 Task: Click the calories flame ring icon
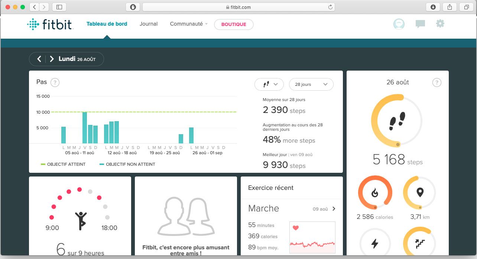375,193
